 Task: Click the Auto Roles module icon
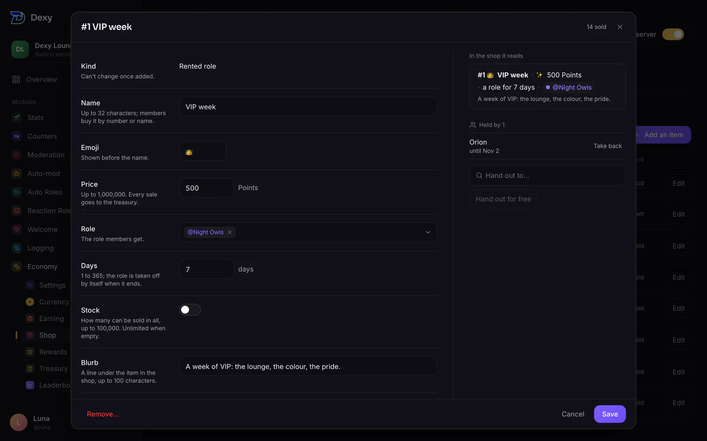coord(17,192)
